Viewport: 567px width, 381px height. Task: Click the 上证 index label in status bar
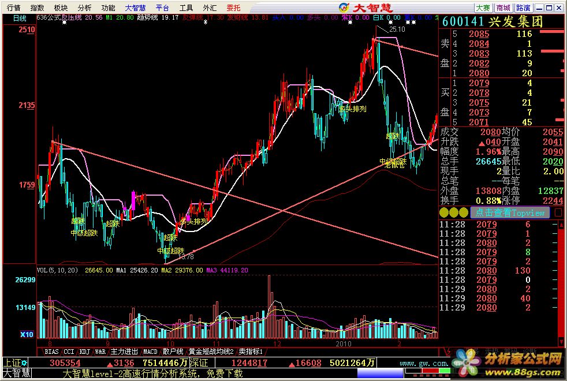[x=12, y=362]
